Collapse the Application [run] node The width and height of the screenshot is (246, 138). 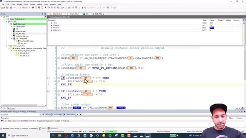pyautogui.click(x=9, y=24)
